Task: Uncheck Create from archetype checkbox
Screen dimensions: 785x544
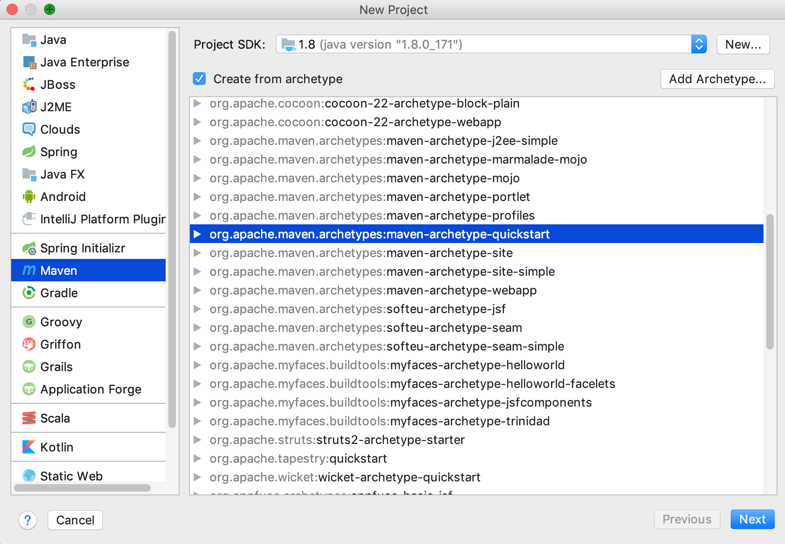Action: point(199,79)
